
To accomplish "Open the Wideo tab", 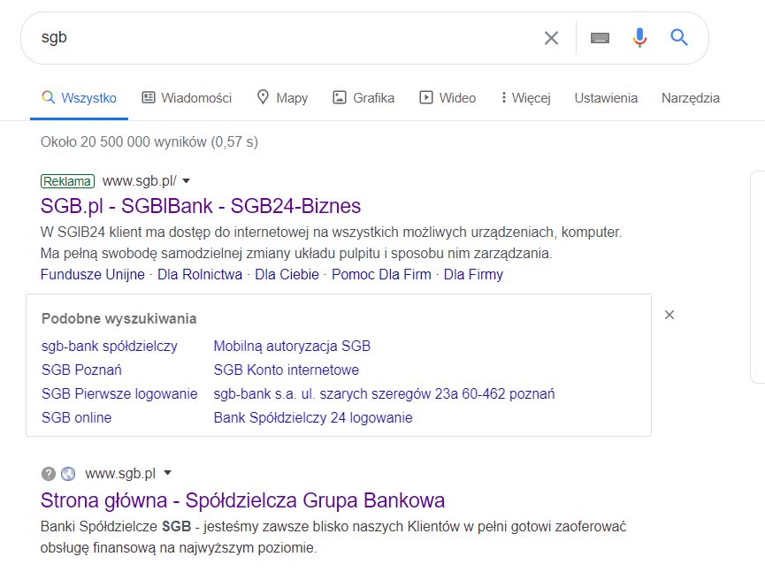I will tap(448, 97).
